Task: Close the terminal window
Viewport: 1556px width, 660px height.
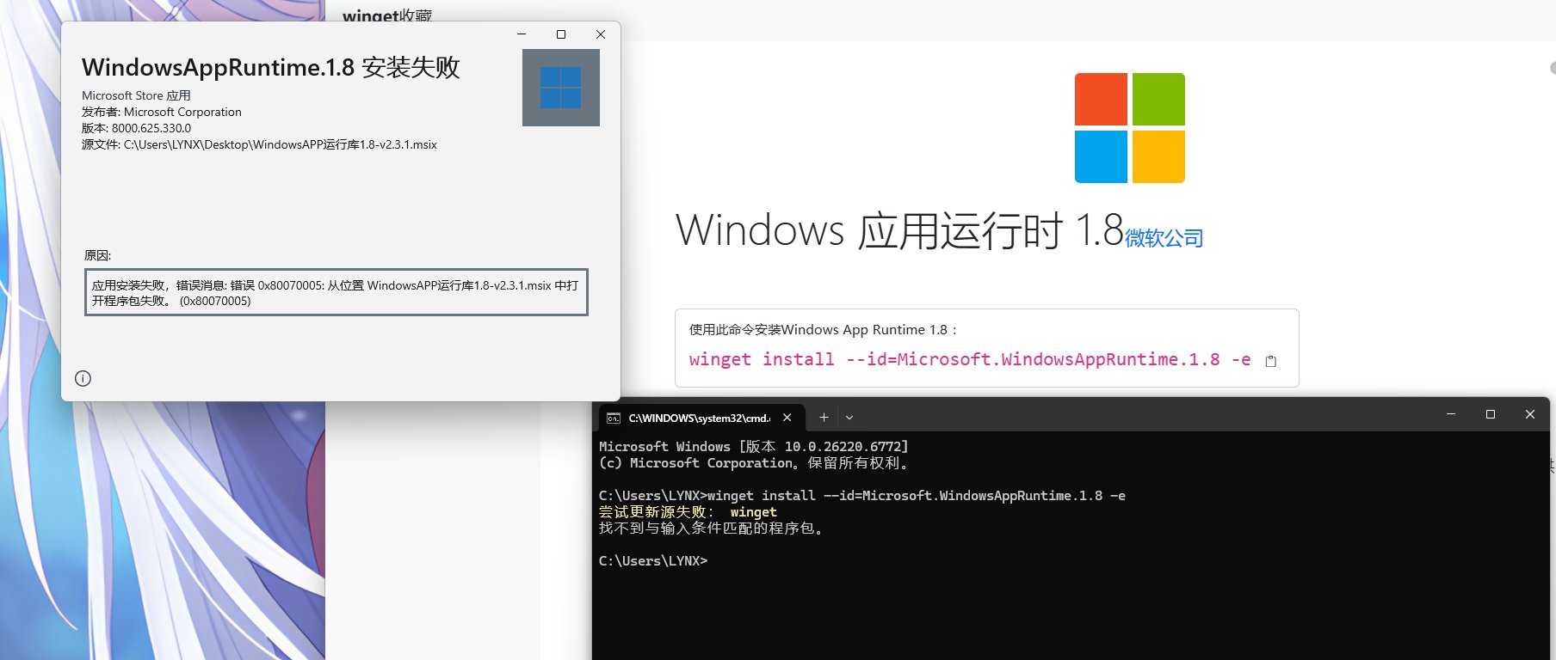Action: click(1530, 414)
